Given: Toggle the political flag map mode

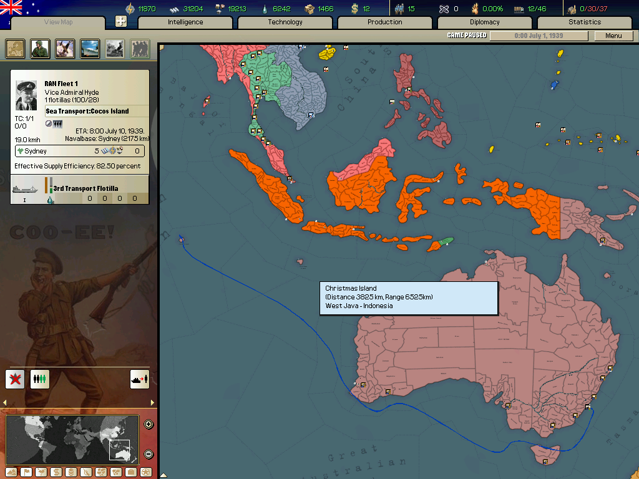Looking at the screenshot, I should (x=26, y=472).
